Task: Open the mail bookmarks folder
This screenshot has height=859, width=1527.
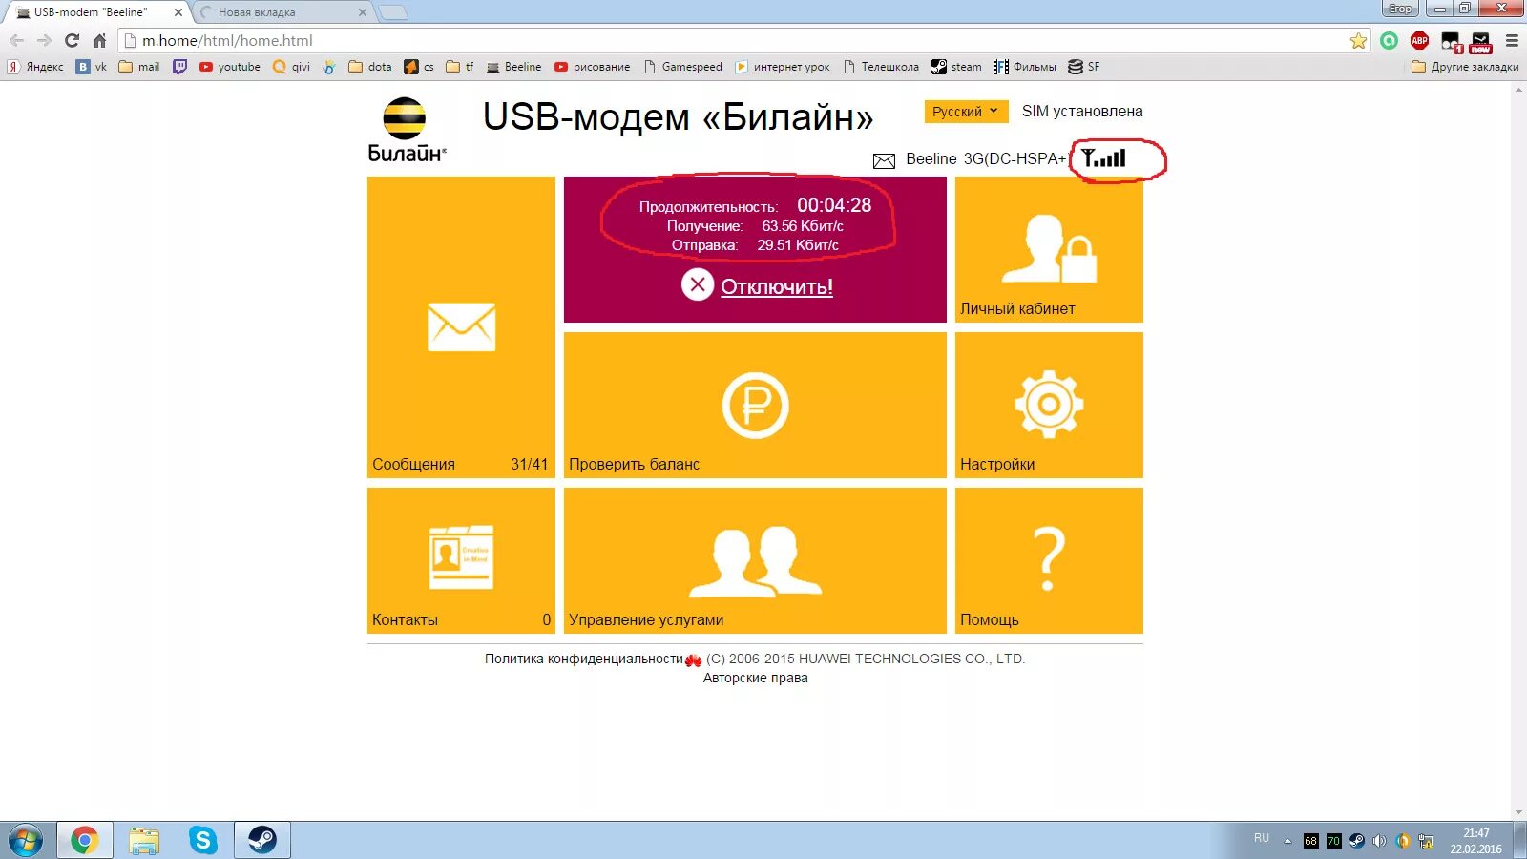Action: [x=139, y=67]
